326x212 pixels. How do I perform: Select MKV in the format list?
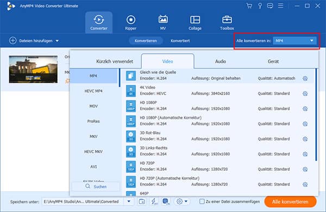(x=93, y=136)
